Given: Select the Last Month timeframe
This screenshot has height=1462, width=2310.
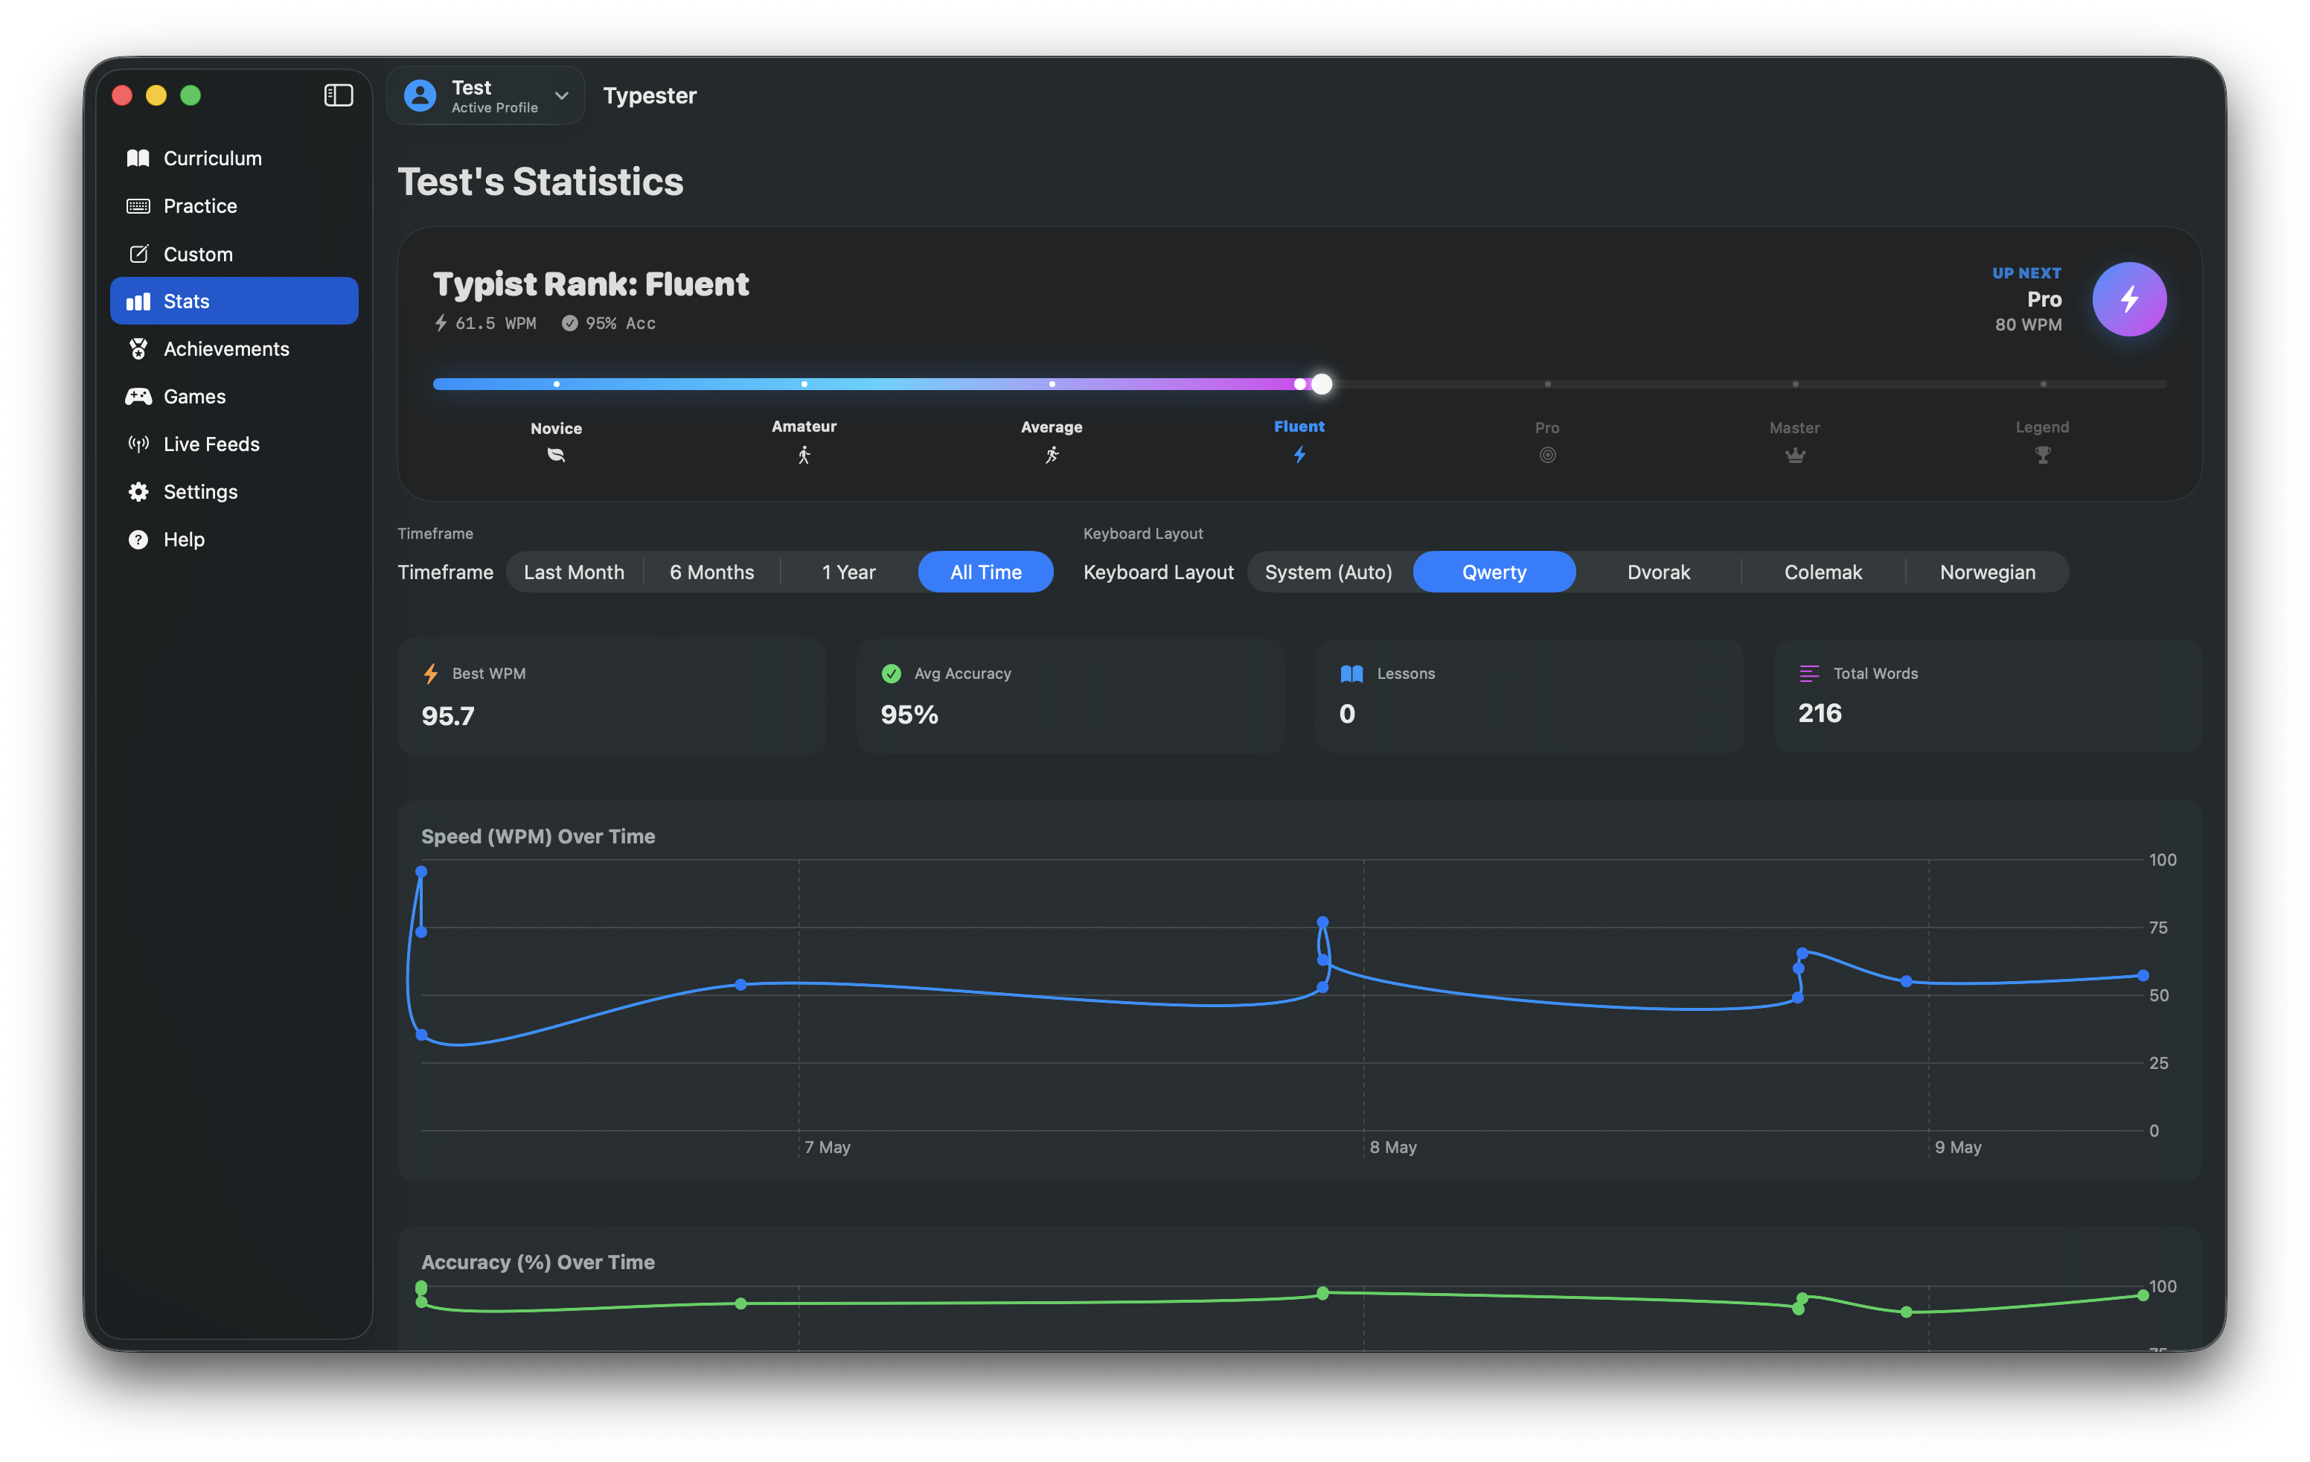Looking at the screenshot, I should (x=574, y=572).
